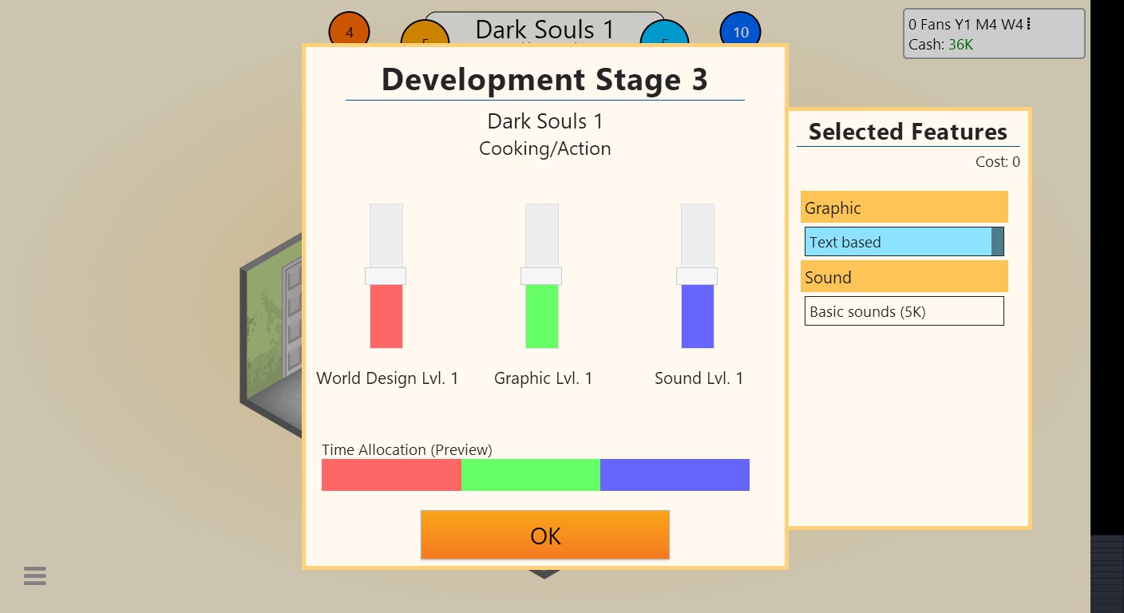1124x613 pixels.
Task: Click the Cost: 0 text
Action: tap(998, 162)
